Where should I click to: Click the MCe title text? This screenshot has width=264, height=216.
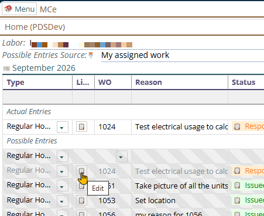pos(48,9)
